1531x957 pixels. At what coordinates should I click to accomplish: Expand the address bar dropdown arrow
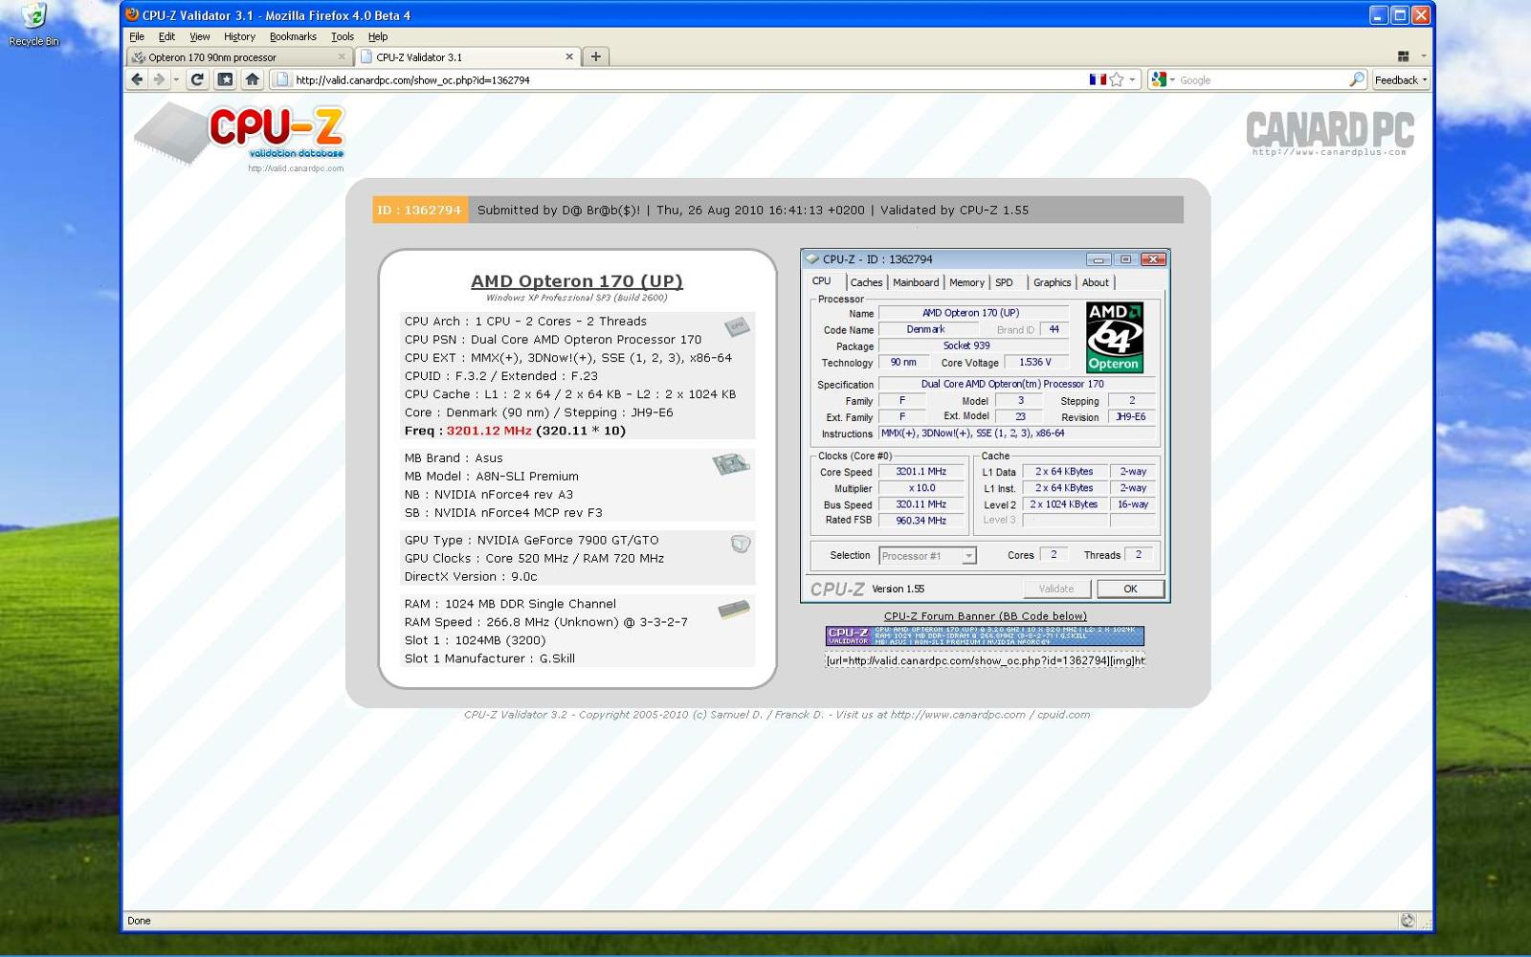1132,79
